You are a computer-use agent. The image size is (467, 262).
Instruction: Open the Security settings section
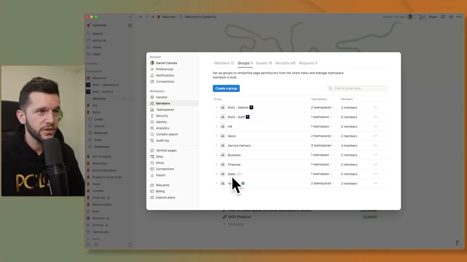[x=161, y=115]
